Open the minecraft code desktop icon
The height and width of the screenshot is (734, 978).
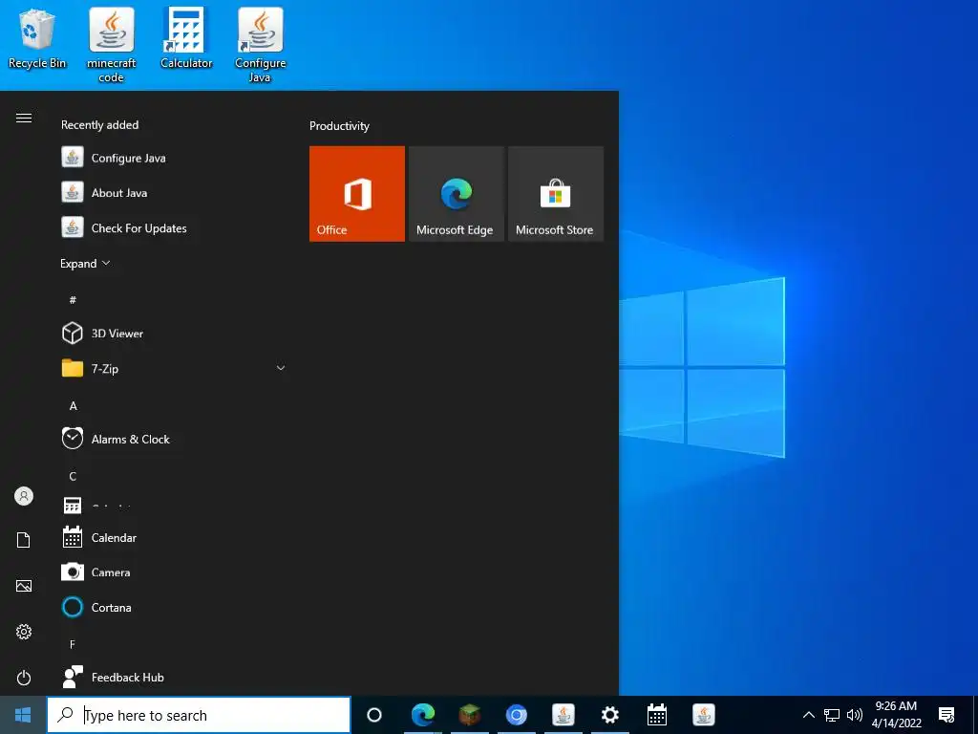[111, 45]
